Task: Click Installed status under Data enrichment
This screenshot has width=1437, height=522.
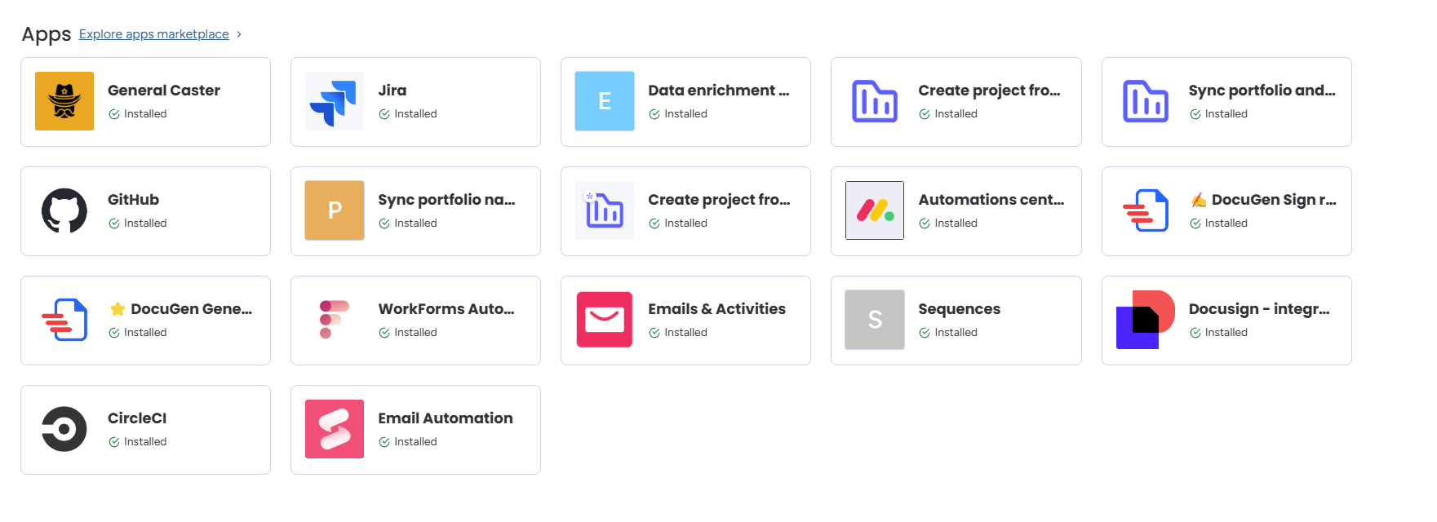Action: pos(686,114)
